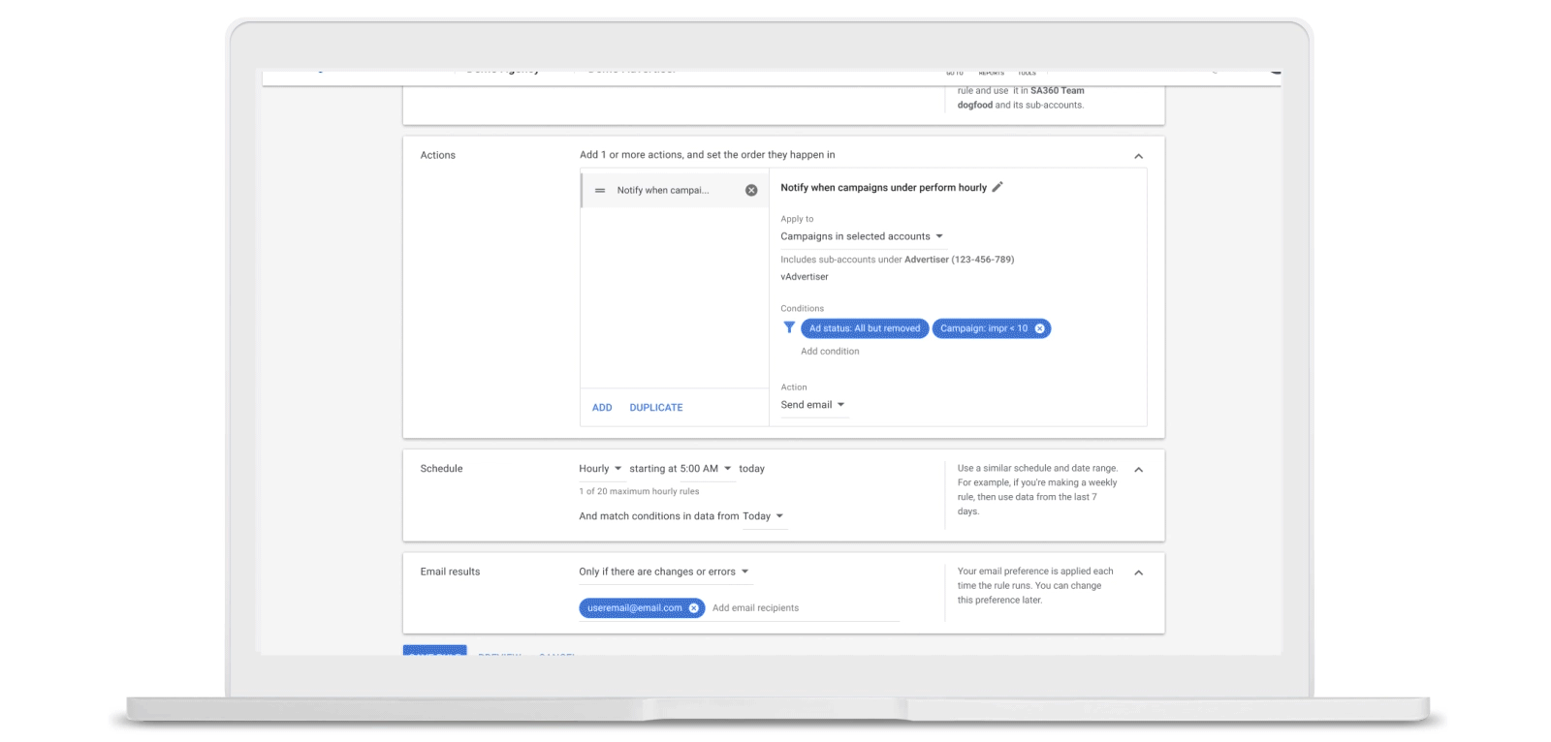This screenshot has width=1551, height=742.
Task: Remove the 'Campaign: impr < 10' condition chip
Action: tap(1040, 328)
